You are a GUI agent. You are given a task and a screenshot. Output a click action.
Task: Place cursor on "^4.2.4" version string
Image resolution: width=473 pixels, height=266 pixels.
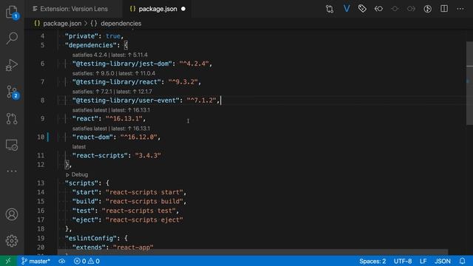click(194, 64)
